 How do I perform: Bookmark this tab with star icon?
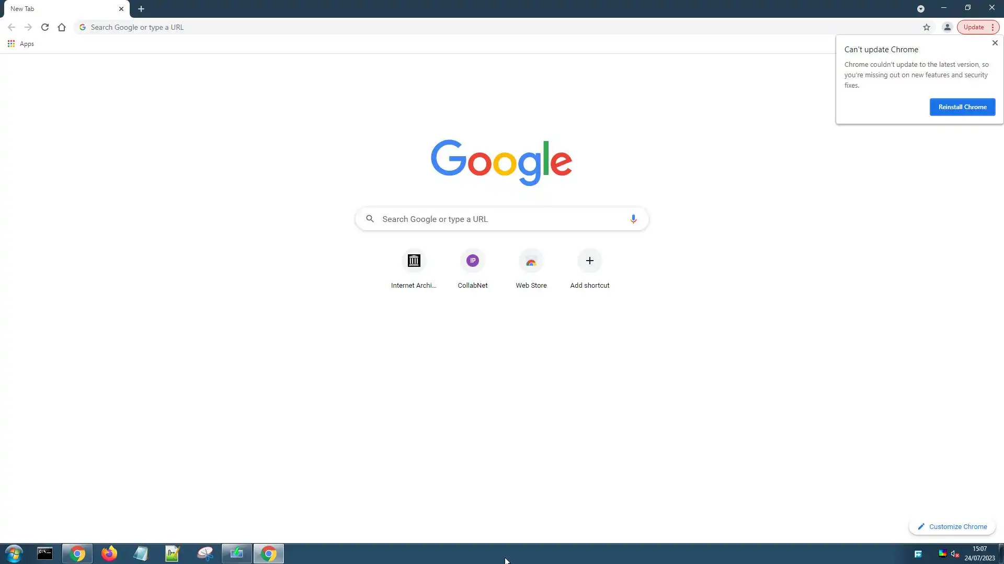[926, 27]
